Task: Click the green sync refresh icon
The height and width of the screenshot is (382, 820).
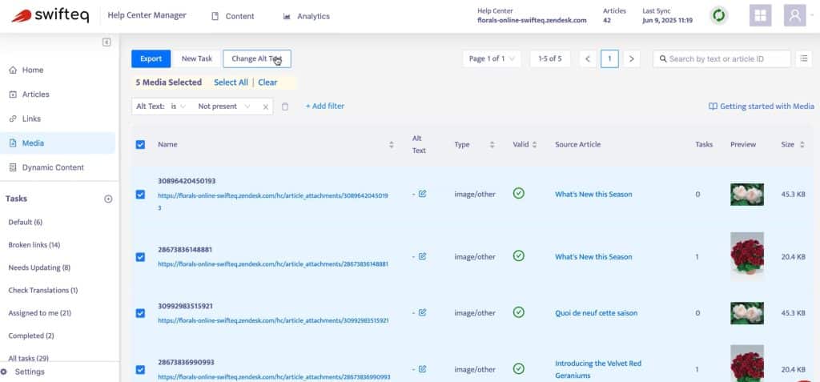Action: [719, 16]
